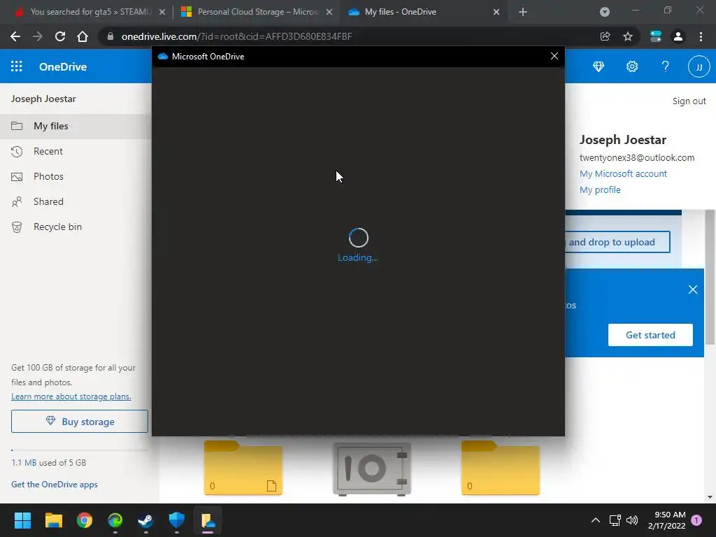Open the tab search dropdown

[605, 12]
